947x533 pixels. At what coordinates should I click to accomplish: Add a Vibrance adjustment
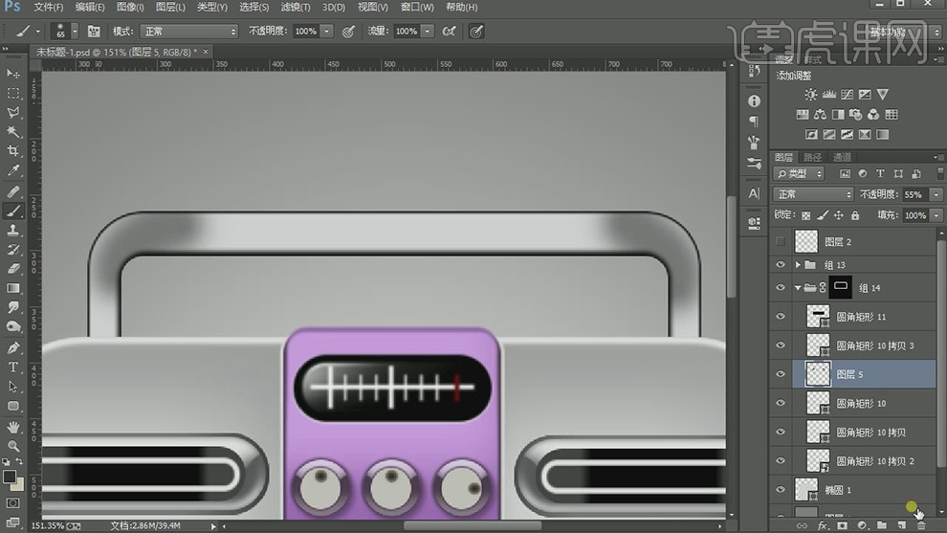(x=882, y=95)
